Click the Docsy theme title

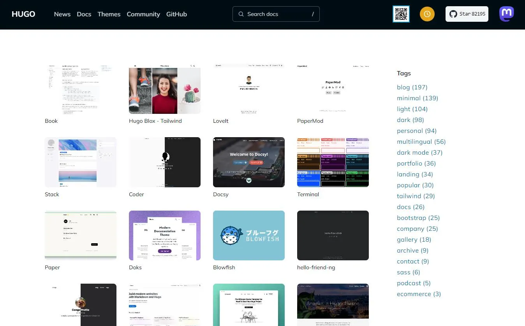(221, 194)
